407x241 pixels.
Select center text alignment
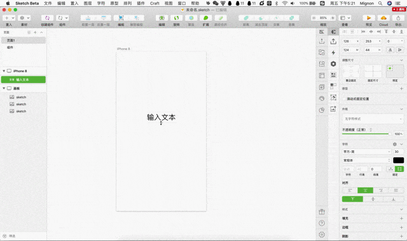pyautogui.click(x=365, y=190)
